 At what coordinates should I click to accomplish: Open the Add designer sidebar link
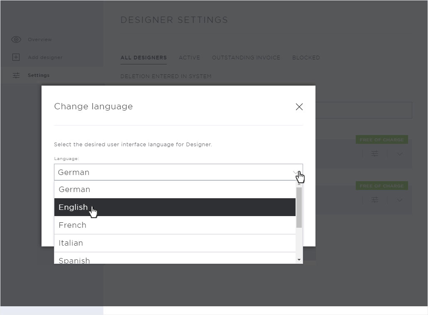45,57
